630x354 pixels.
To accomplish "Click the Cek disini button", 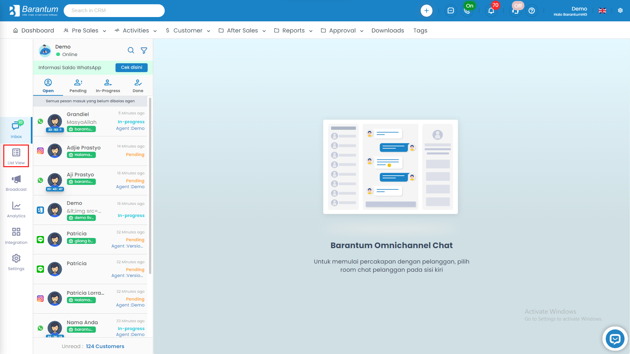I will coord(131,68).
